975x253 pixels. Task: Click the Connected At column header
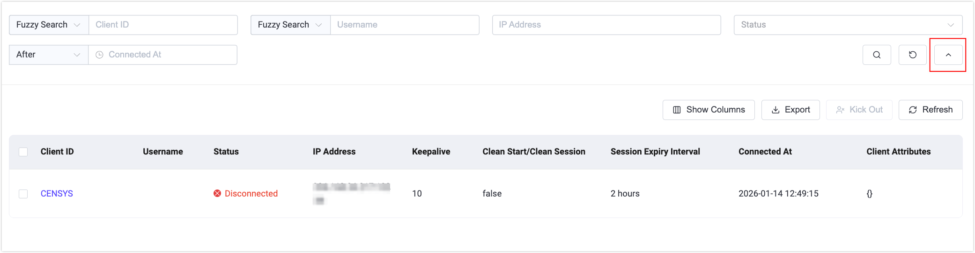click(x=765, y=152)
